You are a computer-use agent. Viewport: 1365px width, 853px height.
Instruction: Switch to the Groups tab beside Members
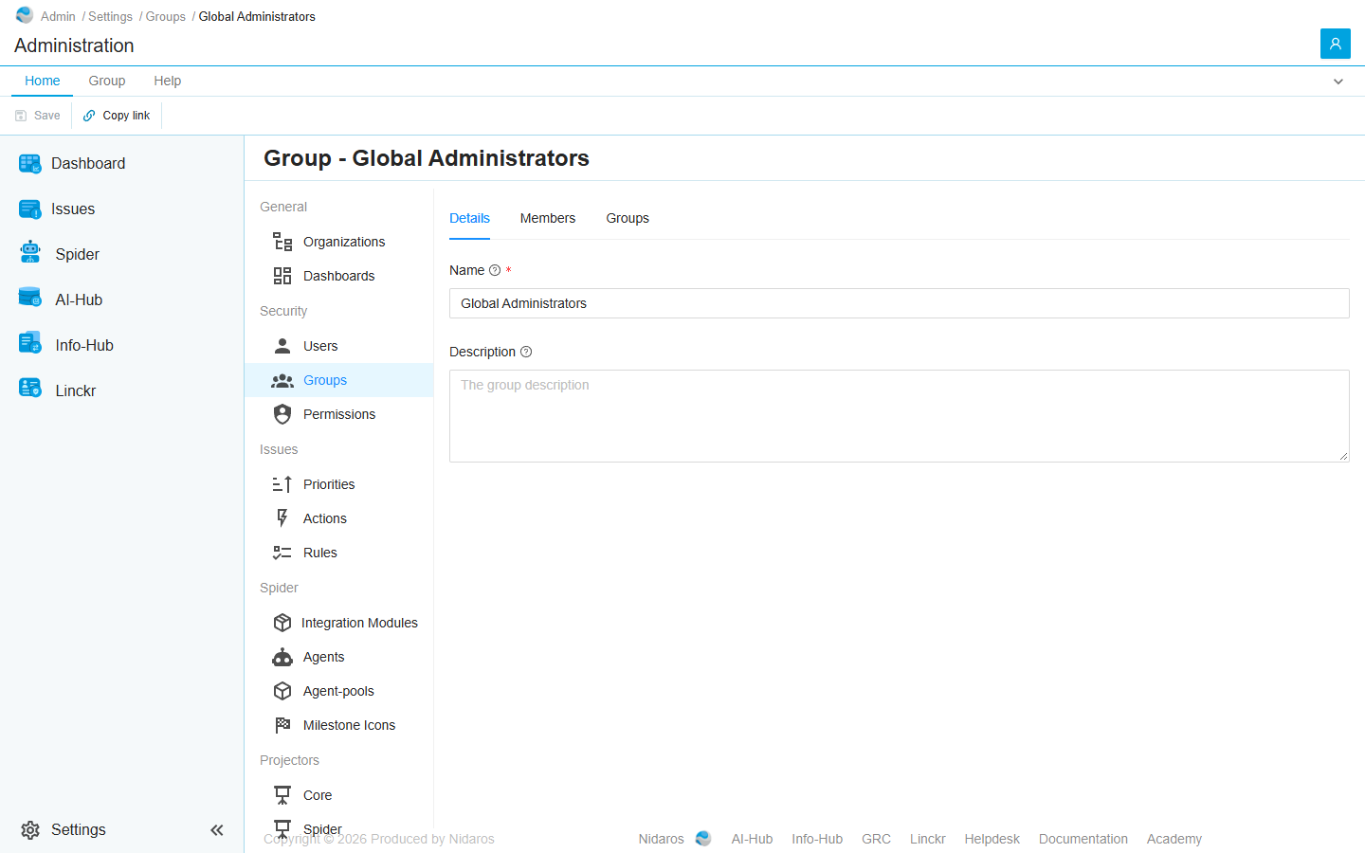coord(628,218)
